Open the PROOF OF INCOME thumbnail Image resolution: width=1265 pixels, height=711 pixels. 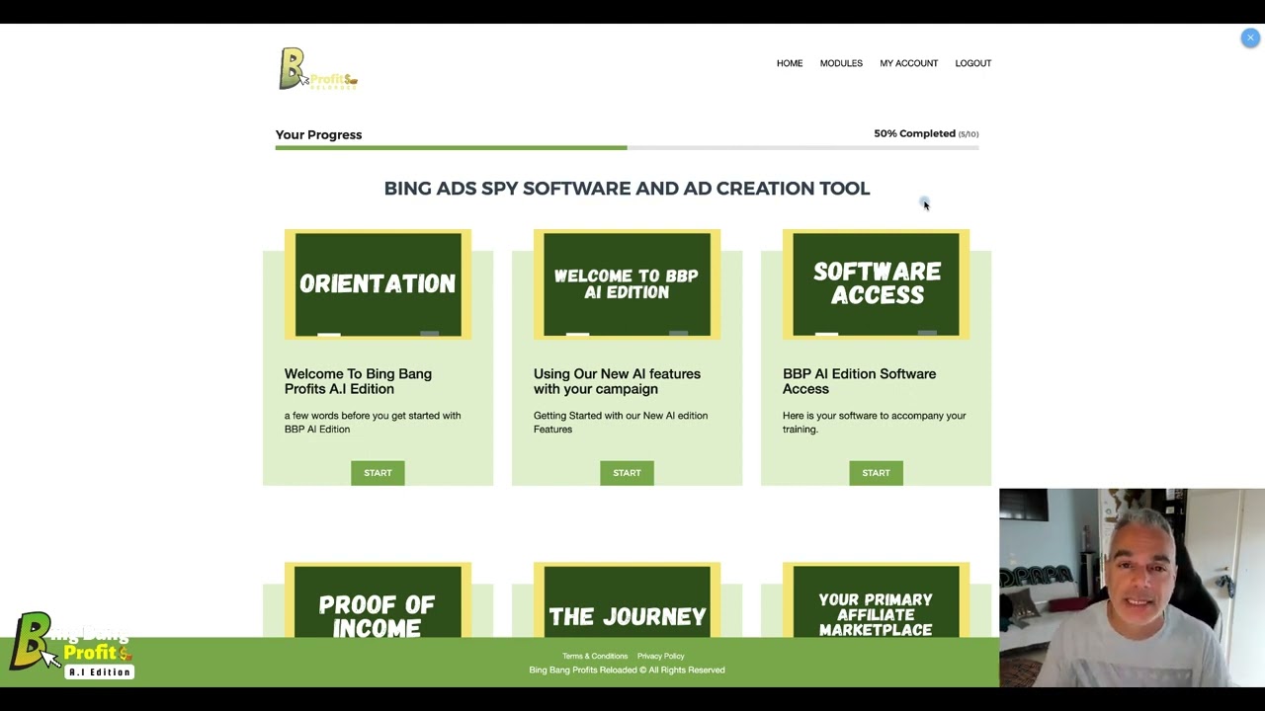tap(378, 599)
